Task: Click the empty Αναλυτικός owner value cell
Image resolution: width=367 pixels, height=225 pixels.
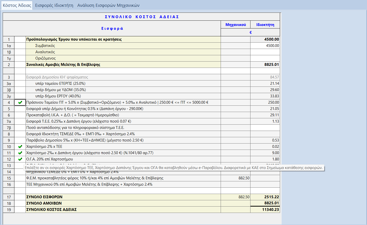Action: tap(265, 52)
